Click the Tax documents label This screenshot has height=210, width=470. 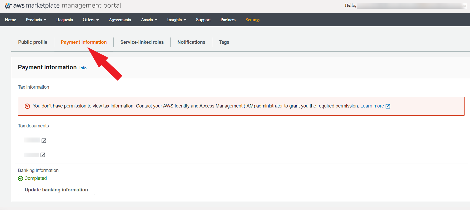click(33, 126)
